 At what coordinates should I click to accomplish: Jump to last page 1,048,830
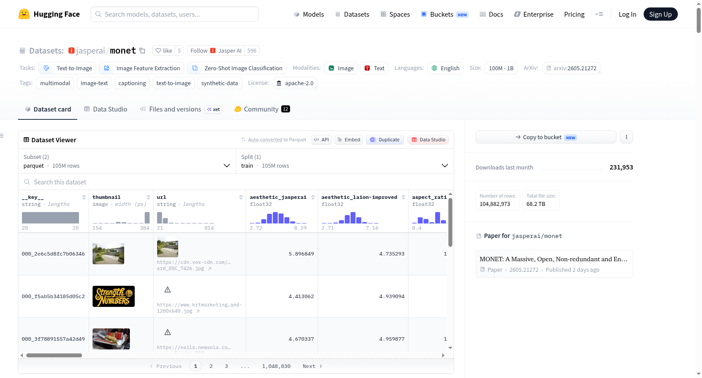point(276,366)
